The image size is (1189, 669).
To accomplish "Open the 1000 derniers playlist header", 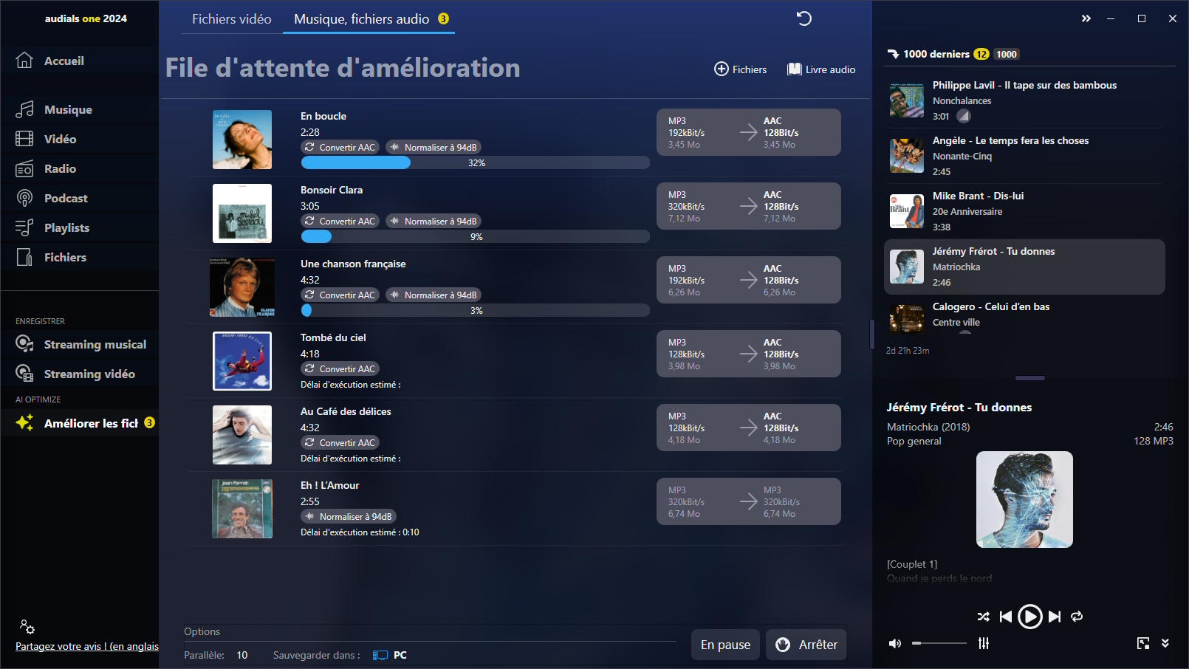I will [953, 54].
